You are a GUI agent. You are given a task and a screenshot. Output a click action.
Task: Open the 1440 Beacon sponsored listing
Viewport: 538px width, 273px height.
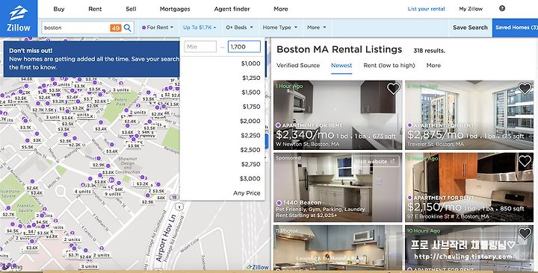click(337, 187)
